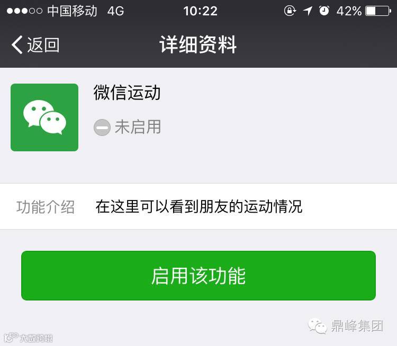The height and width of the screenshot is (346, 397).
Task: Tap the back chevron arrow
Action: [17, 45]
